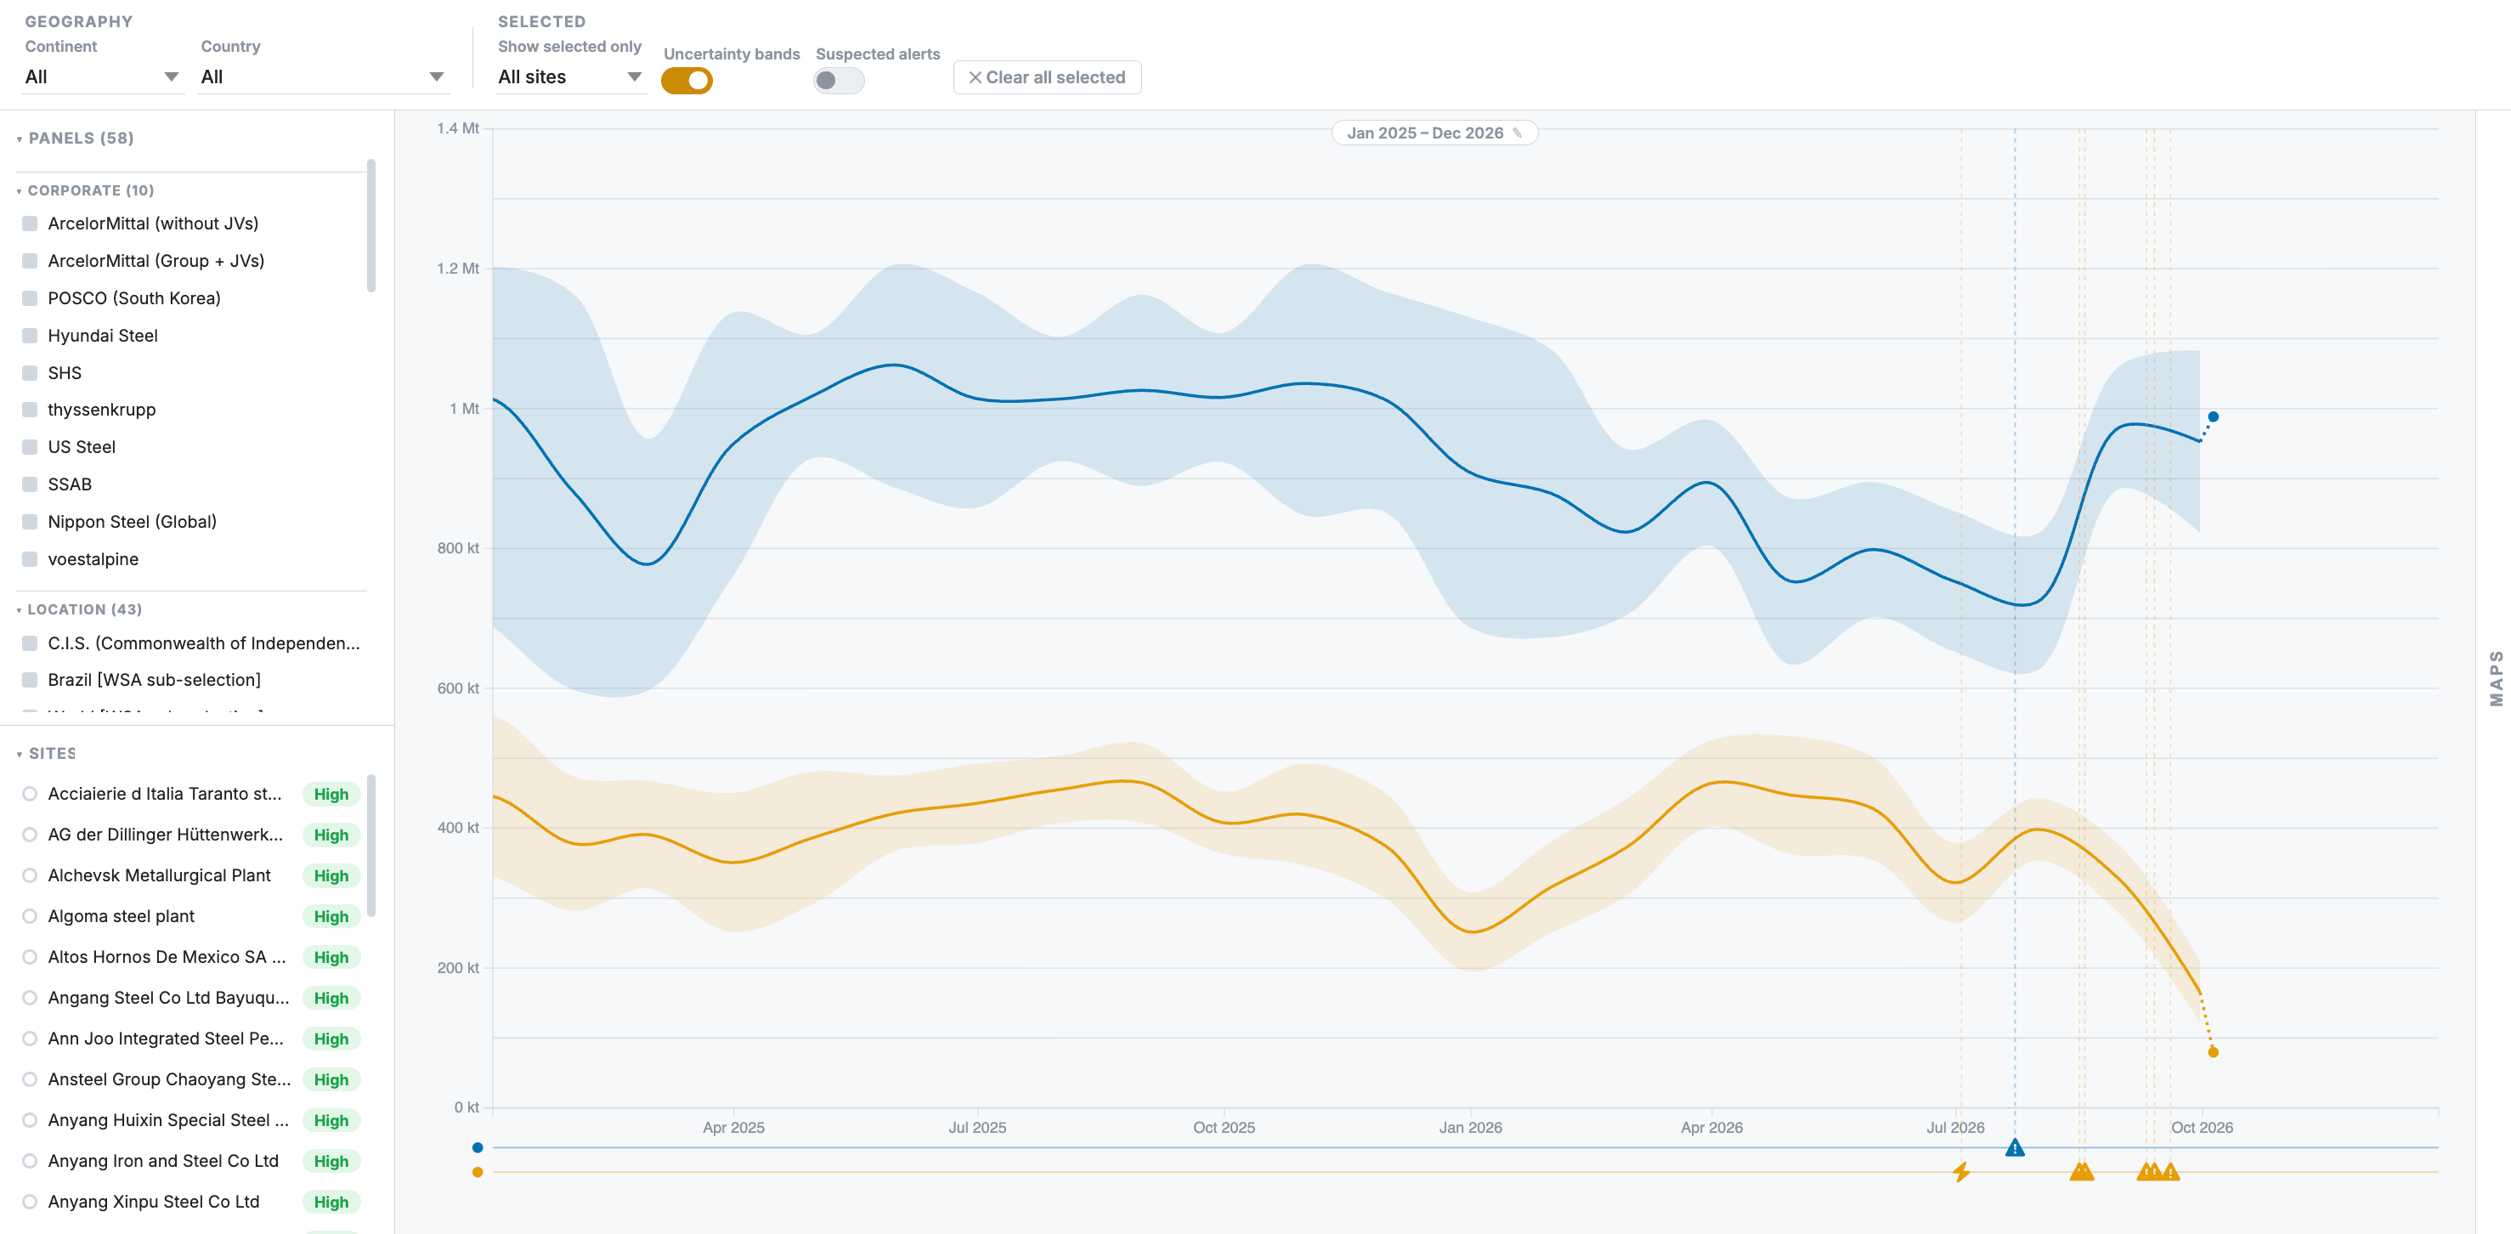Click High badge for Acciaierie d Italia Taranto
2511x1234 pixels.
click(x=331, y=795)
